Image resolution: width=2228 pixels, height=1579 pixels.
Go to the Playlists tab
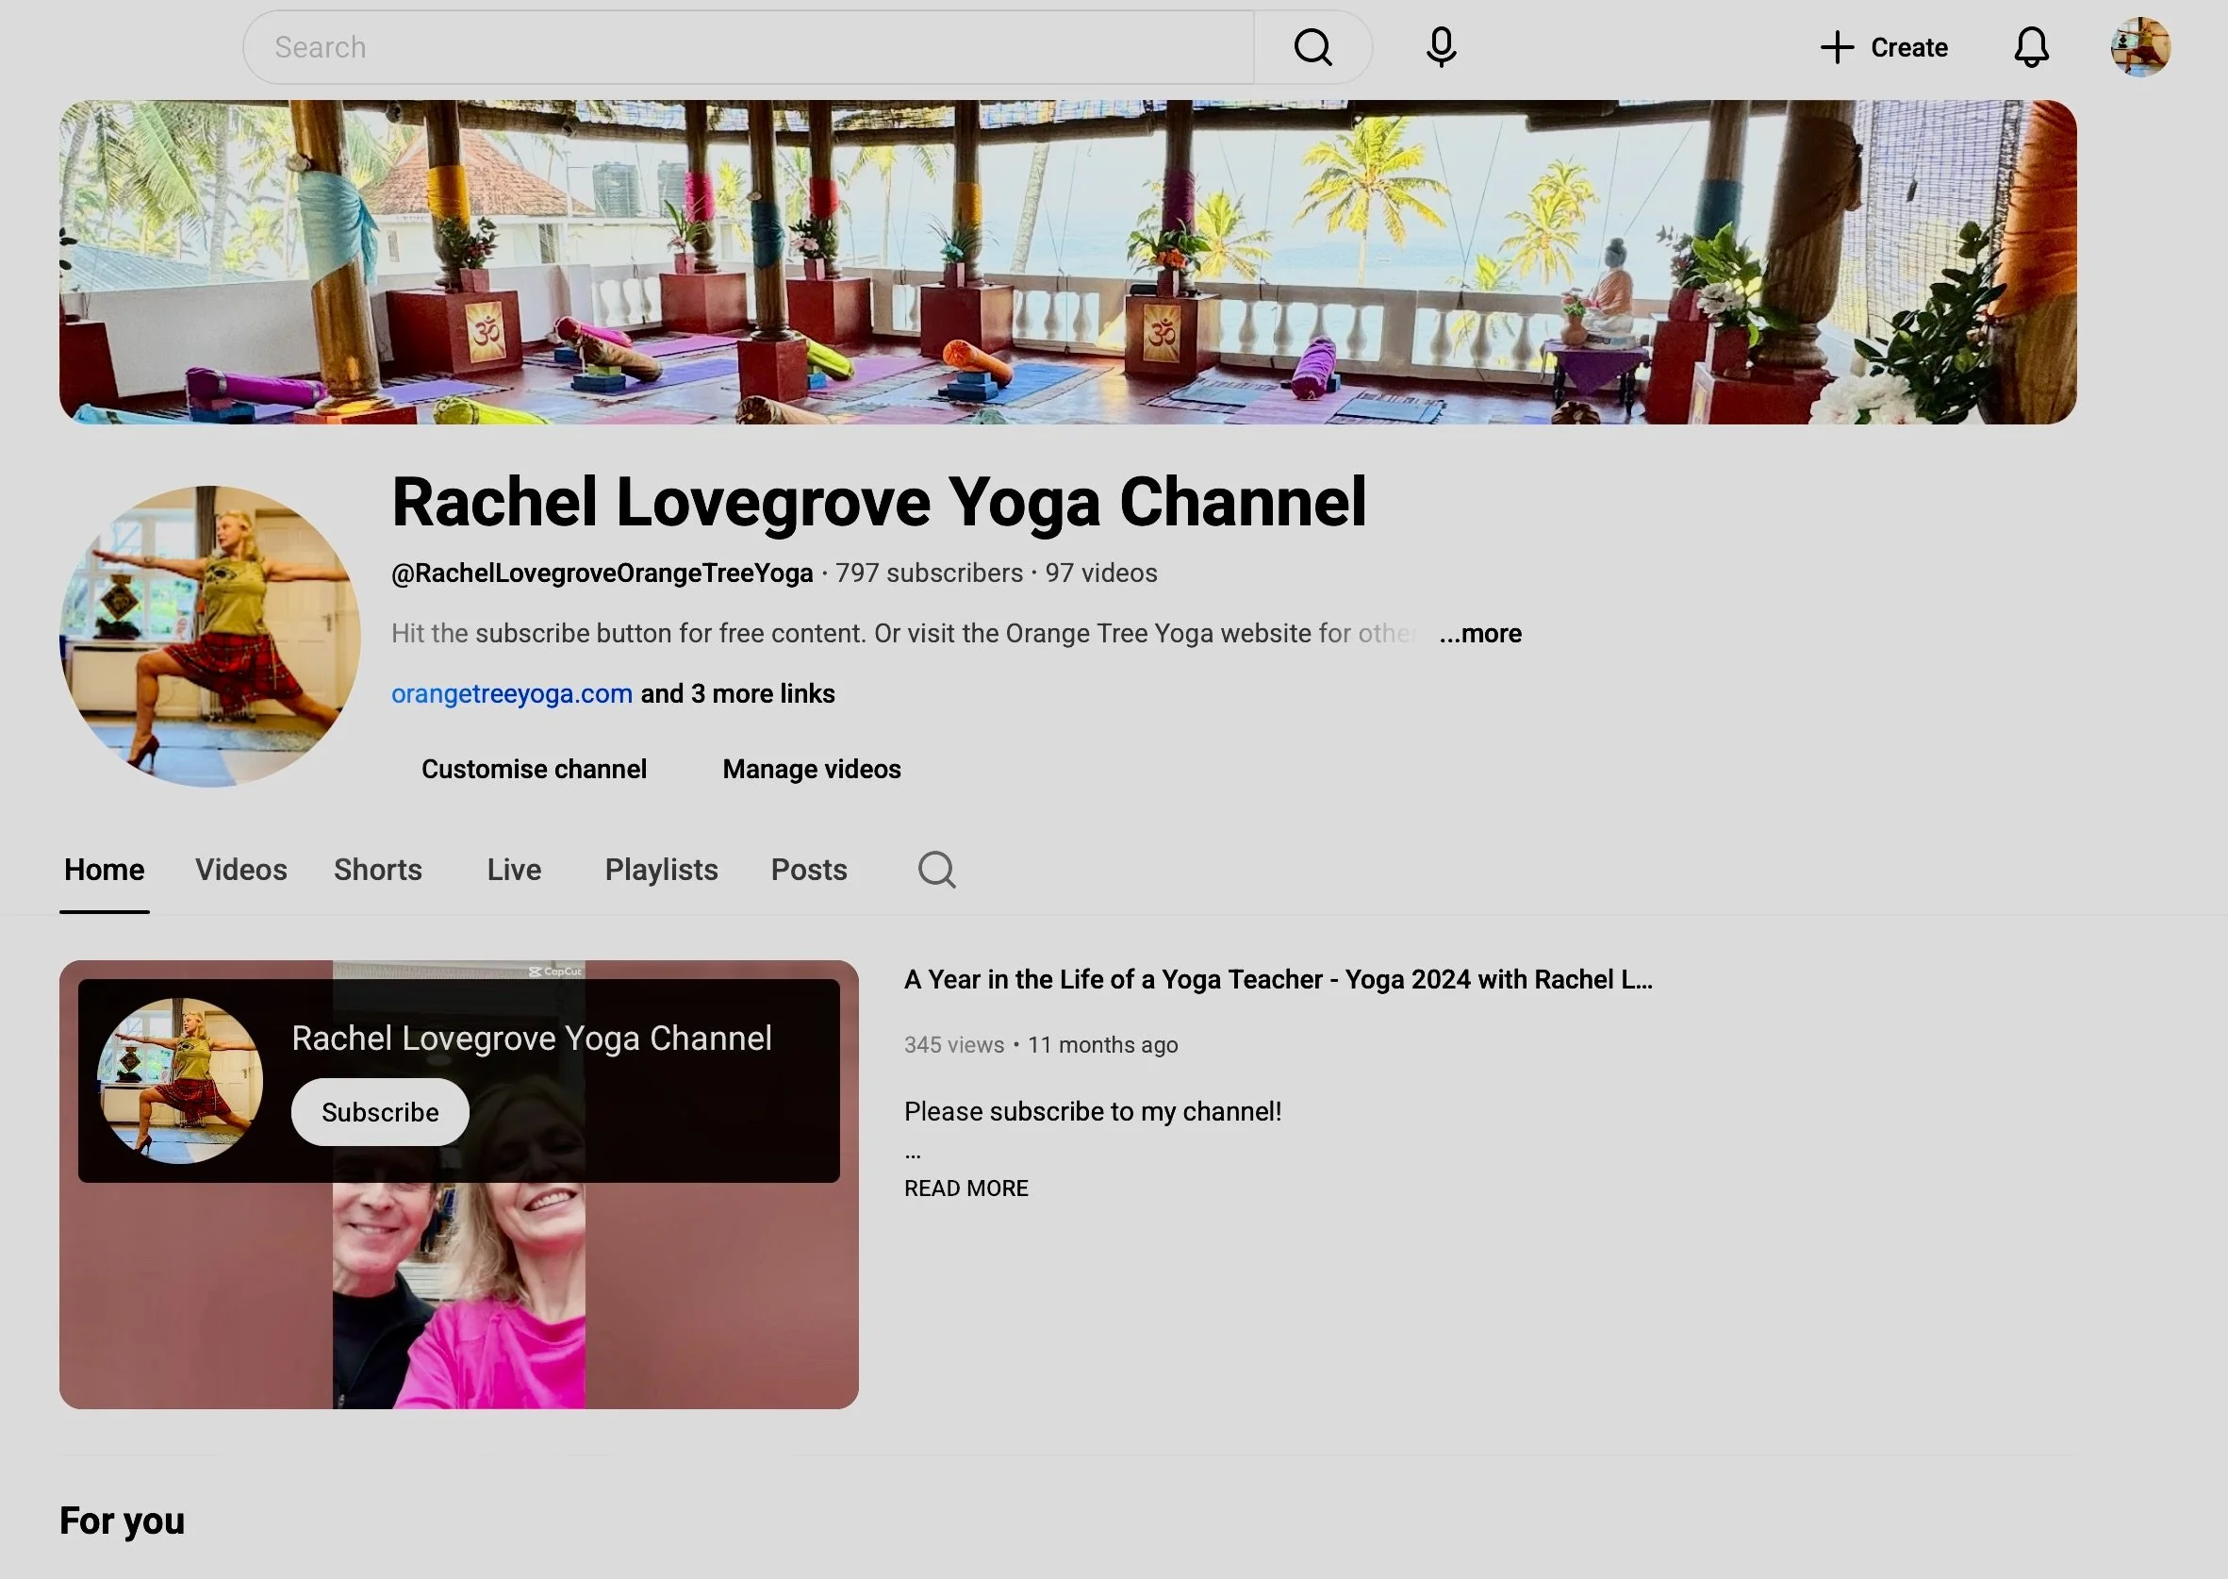[x=661, y=870]
